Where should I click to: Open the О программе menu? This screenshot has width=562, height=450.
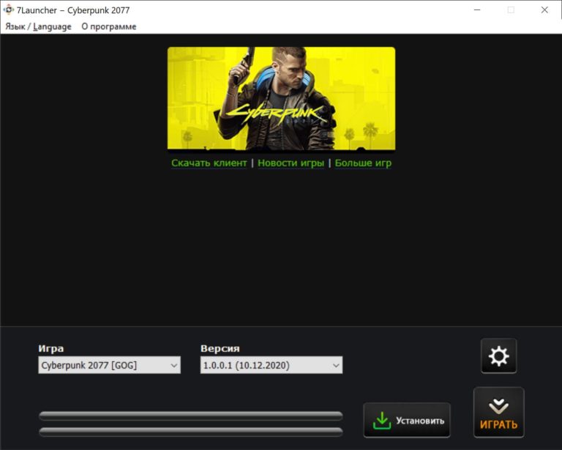(x=109, y=26)
